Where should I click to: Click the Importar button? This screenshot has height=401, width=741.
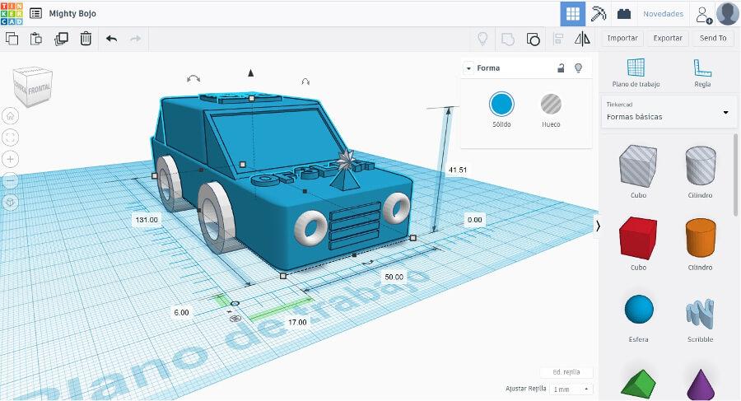(x=622, y=38)
